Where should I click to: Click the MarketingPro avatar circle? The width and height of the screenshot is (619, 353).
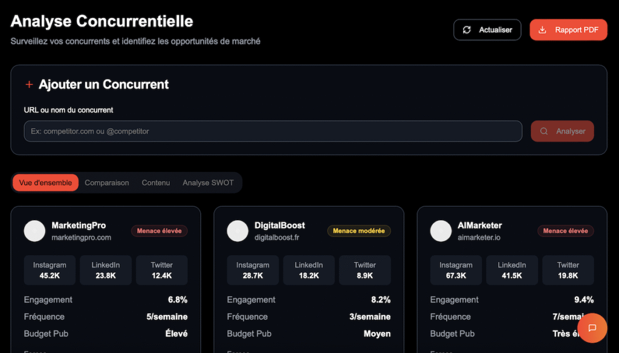click(x=34, y=231)
